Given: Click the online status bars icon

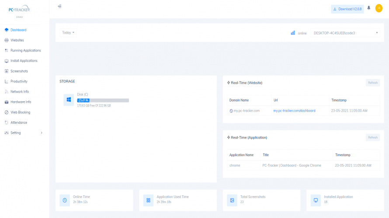Looking at the screenshot, I should pos(293,33).
